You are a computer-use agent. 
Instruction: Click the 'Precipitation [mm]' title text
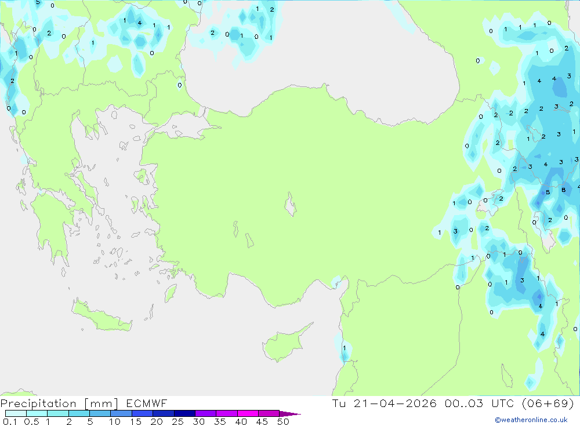tap(59, 404)
